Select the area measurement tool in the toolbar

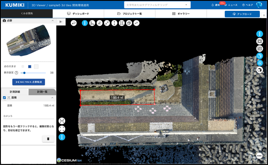coord(122,23)
